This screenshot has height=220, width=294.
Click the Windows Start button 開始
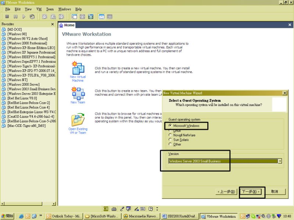(7, 216)
